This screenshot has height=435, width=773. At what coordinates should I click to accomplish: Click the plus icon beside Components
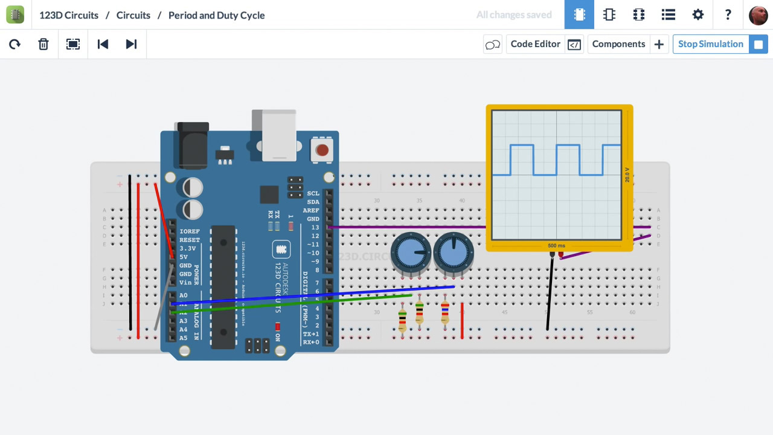pyautogui.click(x=659, y=44)
